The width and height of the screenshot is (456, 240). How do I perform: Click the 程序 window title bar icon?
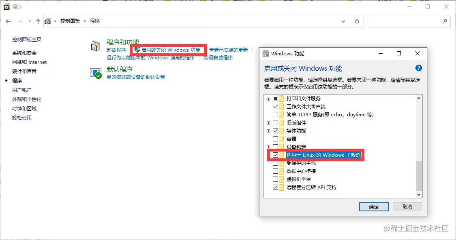[6, 6]
